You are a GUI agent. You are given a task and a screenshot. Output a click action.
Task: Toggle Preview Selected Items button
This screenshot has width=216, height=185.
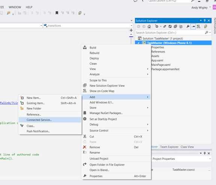(x=193, y=26)
